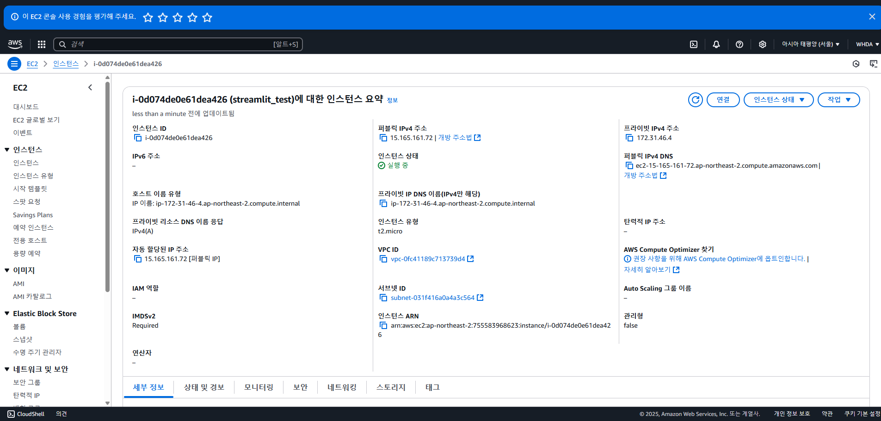Switch to the 네트워킹 tab
The height and width of the screenshot is (421, 881).
coord(342,387)
